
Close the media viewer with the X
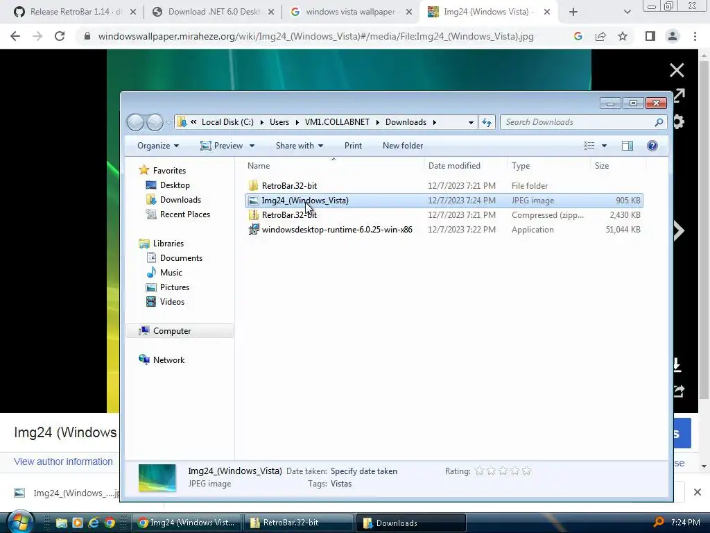677,70
